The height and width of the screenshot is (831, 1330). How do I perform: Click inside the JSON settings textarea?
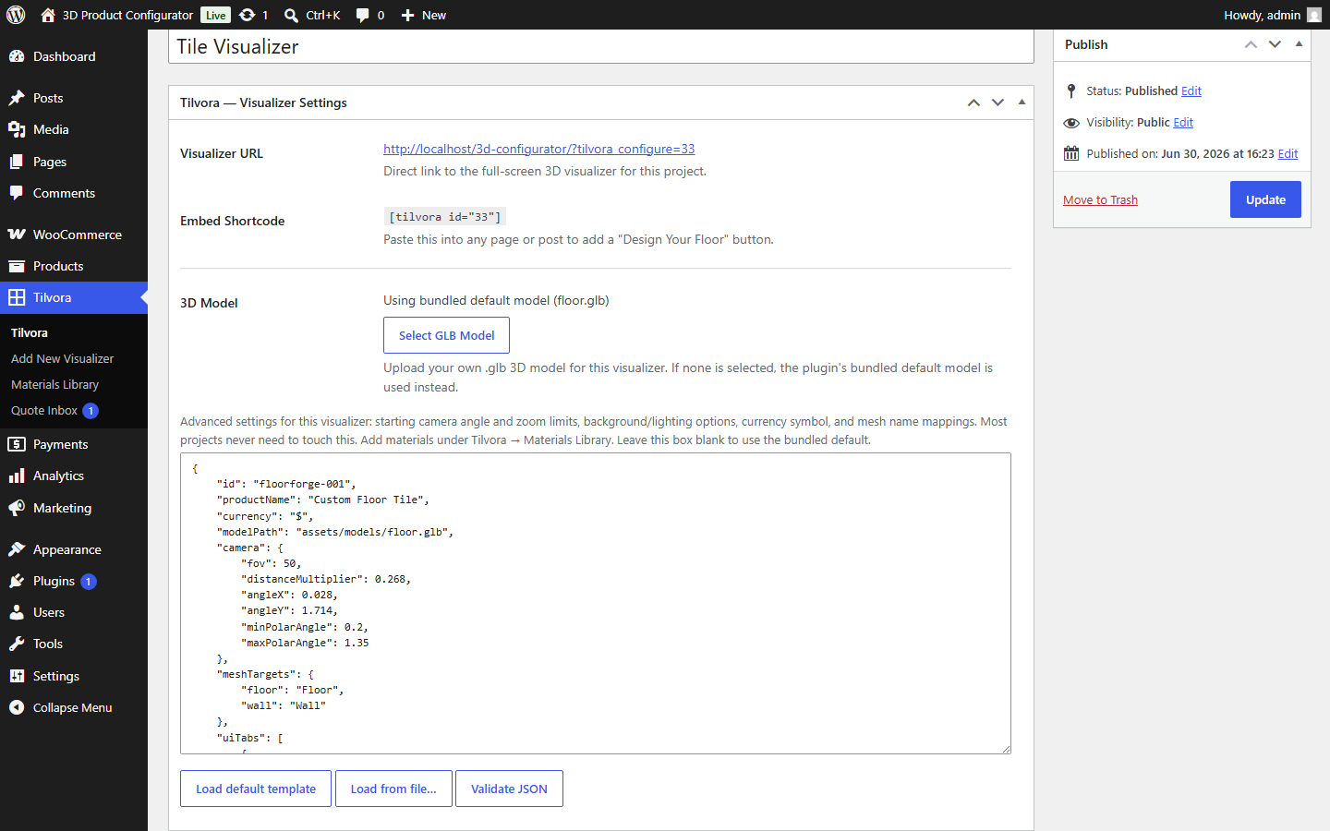596,603
